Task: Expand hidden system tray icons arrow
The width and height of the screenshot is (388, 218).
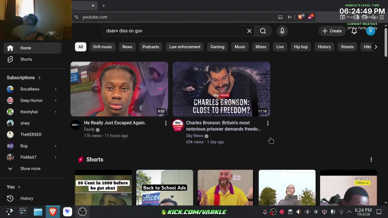Action: pyautogui.click(x=349, y=212)
